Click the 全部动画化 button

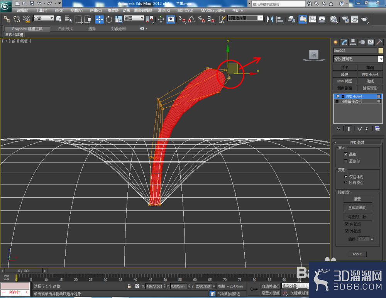[x=357, y=208]
